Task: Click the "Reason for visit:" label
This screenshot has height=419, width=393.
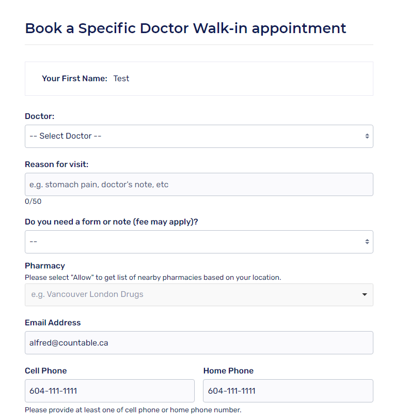Action: [57, 164]
